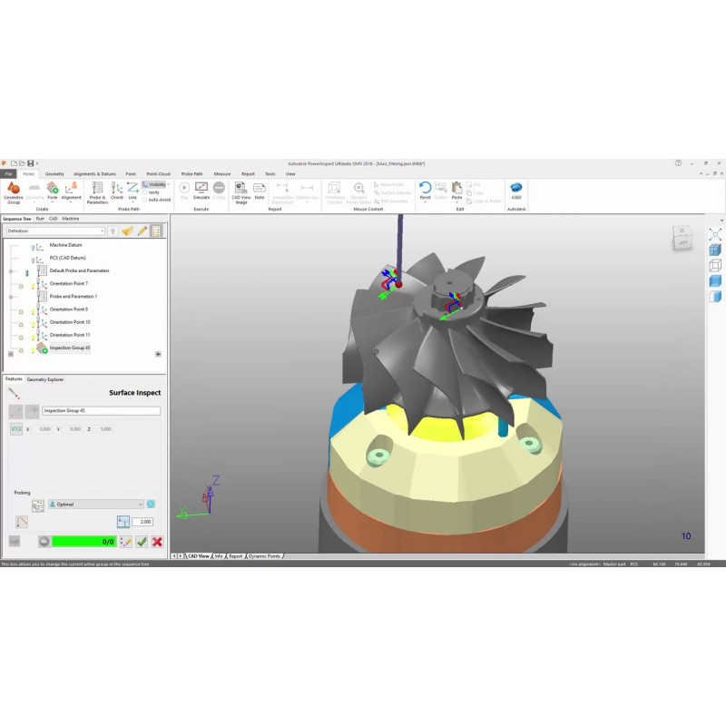Image resolution: width=726 pixels, height=726 pixels.
Task: Toggle lightbulb visibility for Orientation Point 7
Action: pyautogui.click(x=33, y=284)
